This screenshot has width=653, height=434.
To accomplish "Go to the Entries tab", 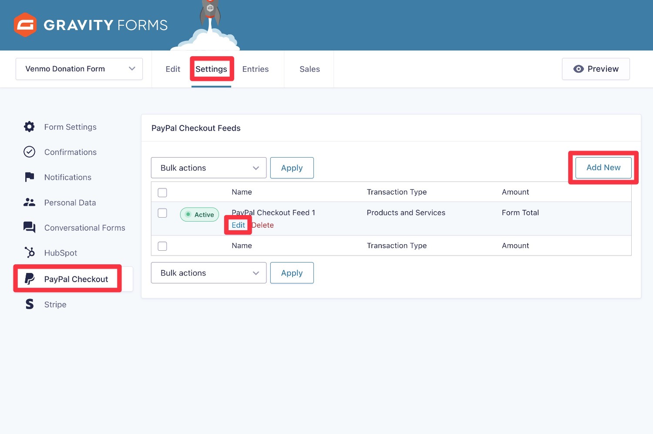I will [x=256, y=69].
